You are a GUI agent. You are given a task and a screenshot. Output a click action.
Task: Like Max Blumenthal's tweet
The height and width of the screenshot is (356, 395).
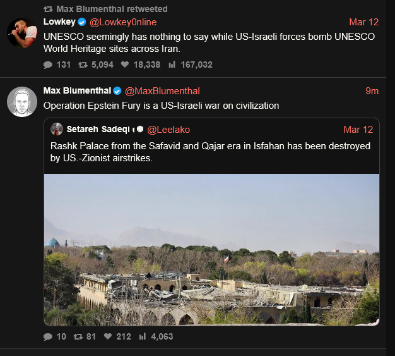(108, 336)
